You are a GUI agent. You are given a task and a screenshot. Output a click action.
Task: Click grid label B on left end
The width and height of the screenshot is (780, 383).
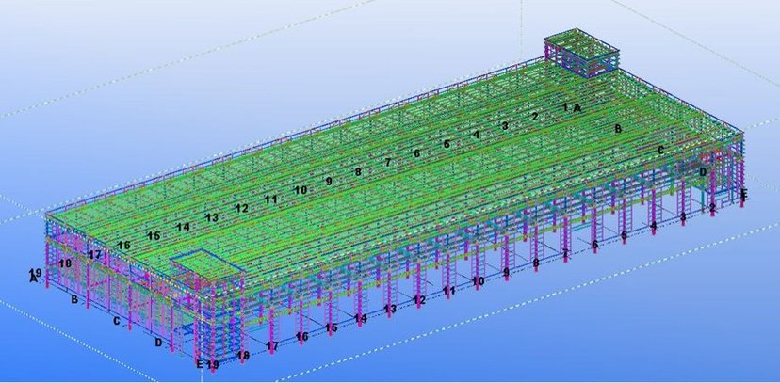(x=74, y=299)
